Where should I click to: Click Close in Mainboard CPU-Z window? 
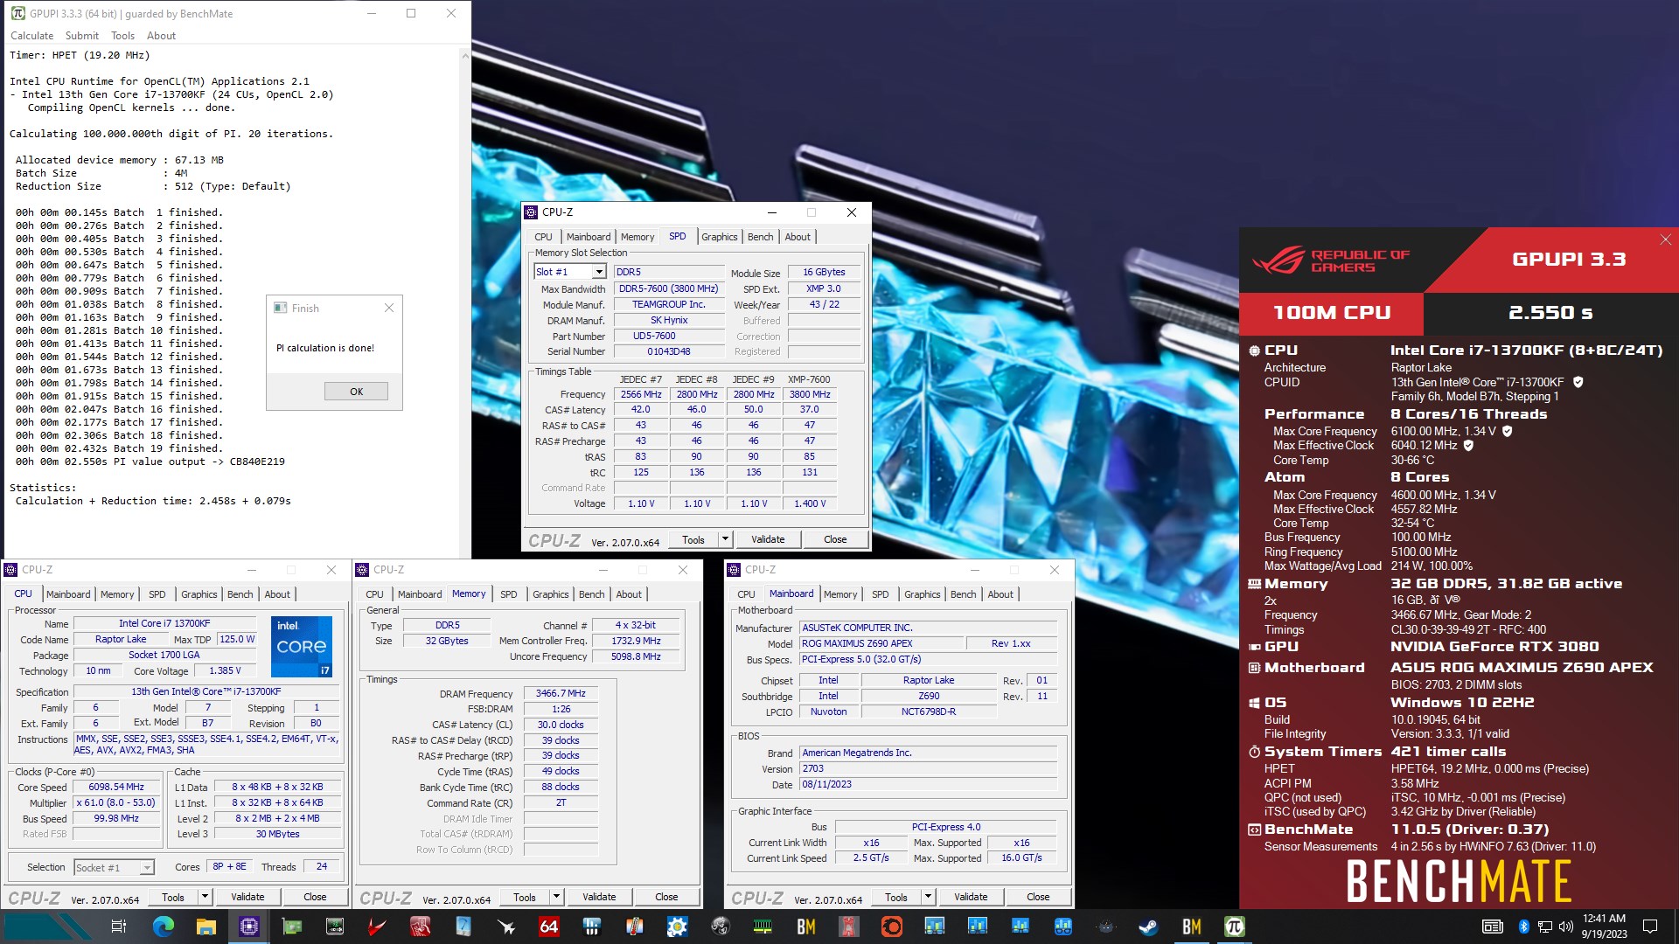(1038, 897)
